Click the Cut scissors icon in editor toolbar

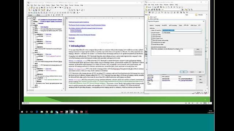[x=47, y=8]
